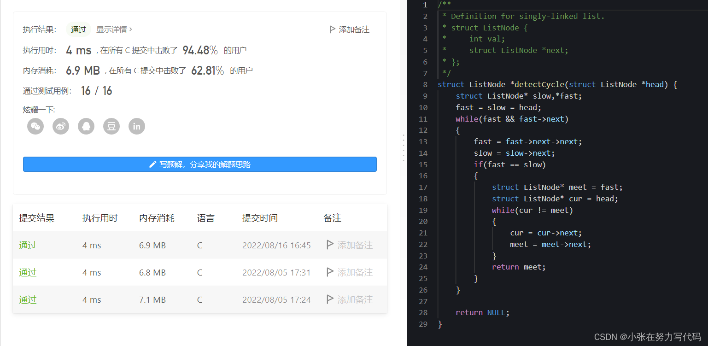708x346 pixels.
Task: Open 通过 result of 6.9 MB submission
Action: [28, 245]
